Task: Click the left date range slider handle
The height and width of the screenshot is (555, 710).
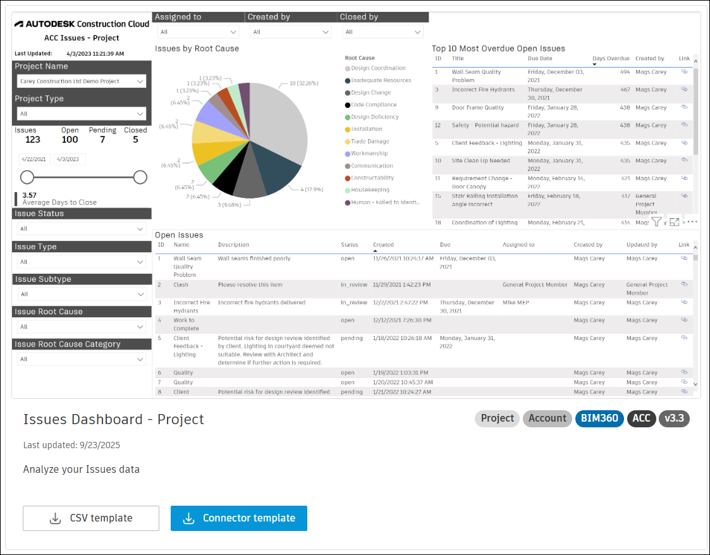Action: pyautogui.click(x=27, y=177)
